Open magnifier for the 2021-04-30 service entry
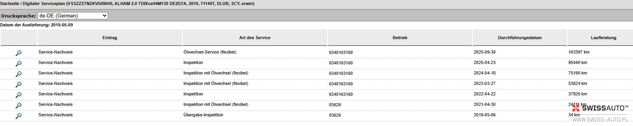 (19, 105)
